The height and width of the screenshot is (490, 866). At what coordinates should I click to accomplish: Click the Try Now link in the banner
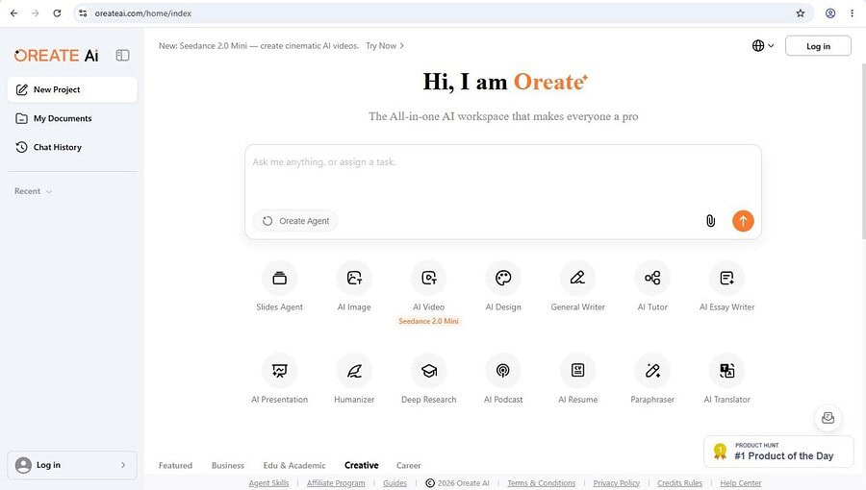click(x=384, y=46)
